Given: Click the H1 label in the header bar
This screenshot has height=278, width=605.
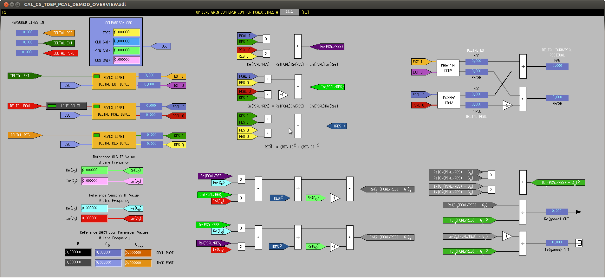Looking at the screenshot, I should tap(4, 12).
